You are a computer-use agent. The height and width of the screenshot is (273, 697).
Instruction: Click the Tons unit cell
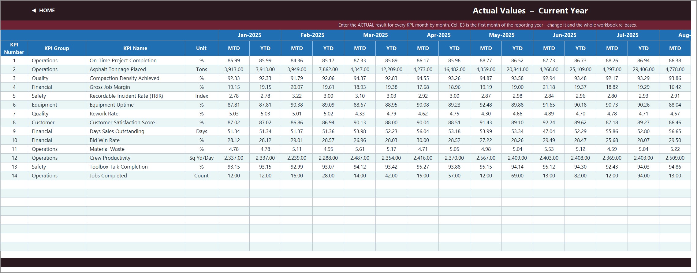[201, 69]
